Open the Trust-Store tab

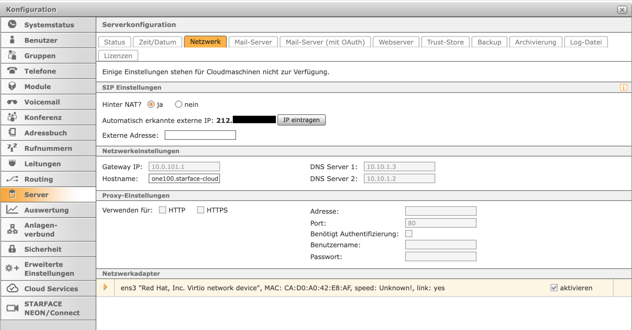(445, 42)
